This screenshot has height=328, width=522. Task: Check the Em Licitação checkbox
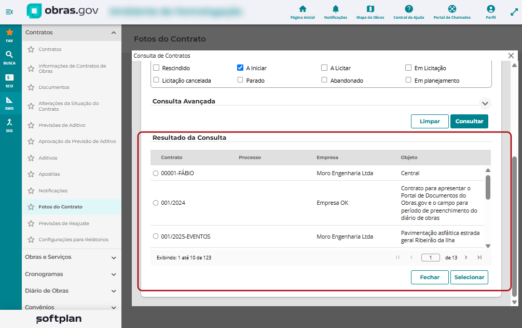pyautogui.click(x=408, y=68)
